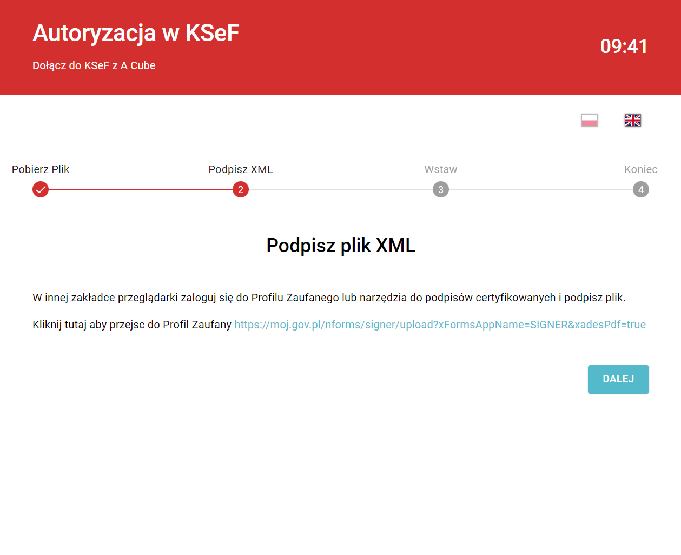This screenshot has height=555, width=681.
Task: Switch language to English via UK flag
Action: [x=632, y=120]
